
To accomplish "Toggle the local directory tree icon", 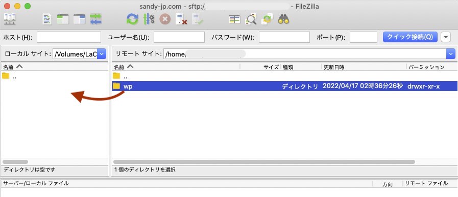I will (x=63, y=19).
